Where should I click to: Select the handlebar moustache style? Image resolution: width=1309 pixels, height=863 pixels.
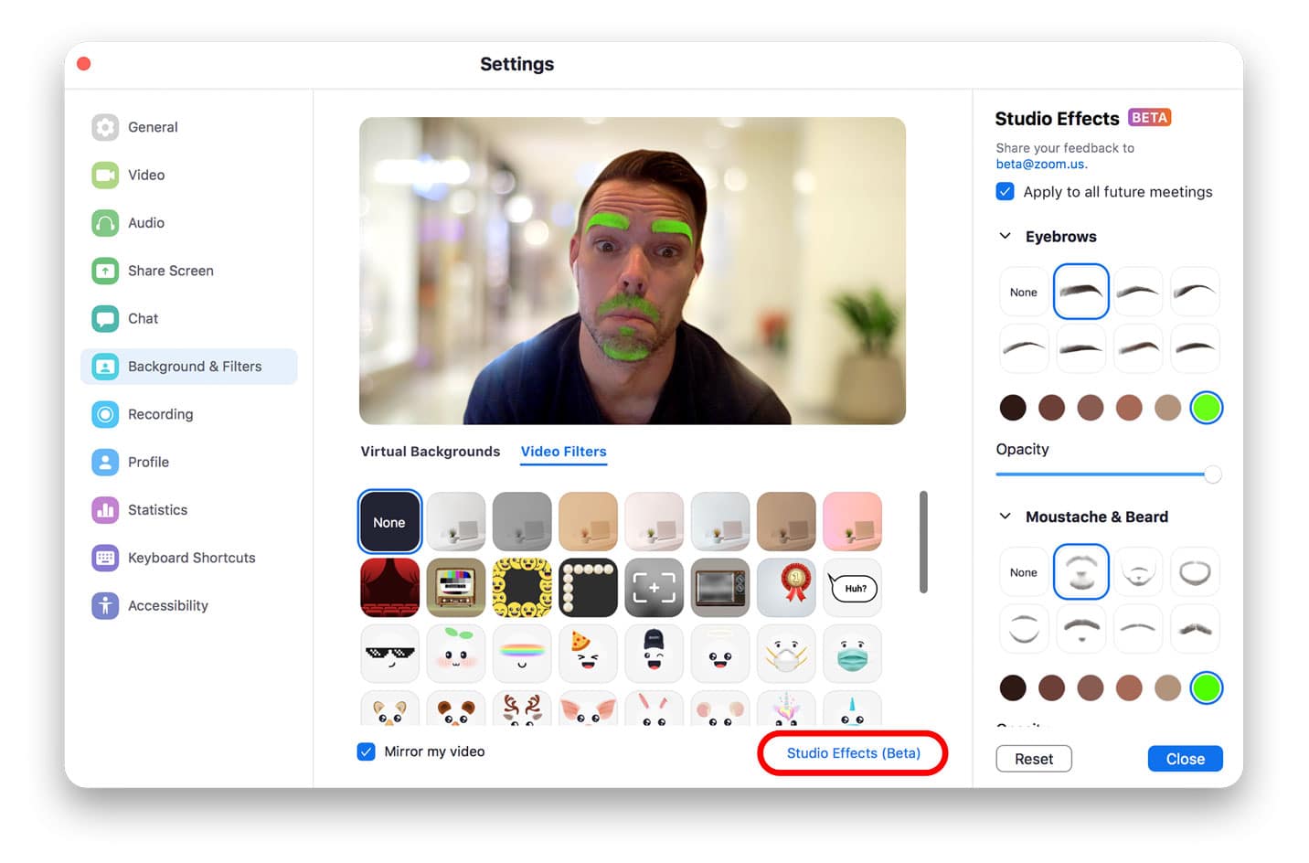[1195, 629]
